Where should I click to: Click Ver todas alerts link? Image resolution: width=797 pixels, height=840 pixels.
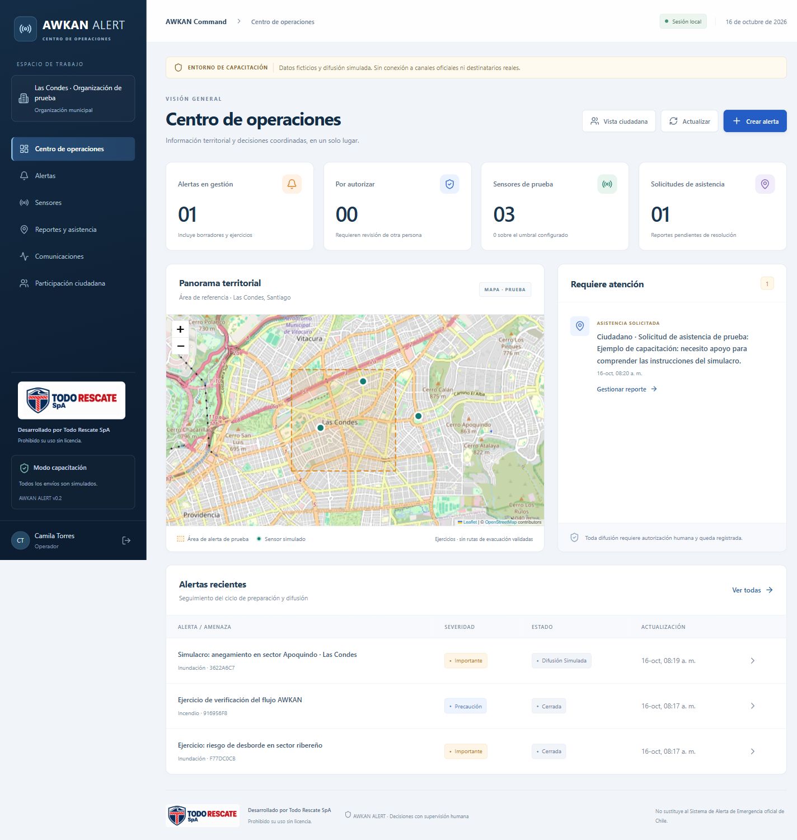[x=752, y=590]
